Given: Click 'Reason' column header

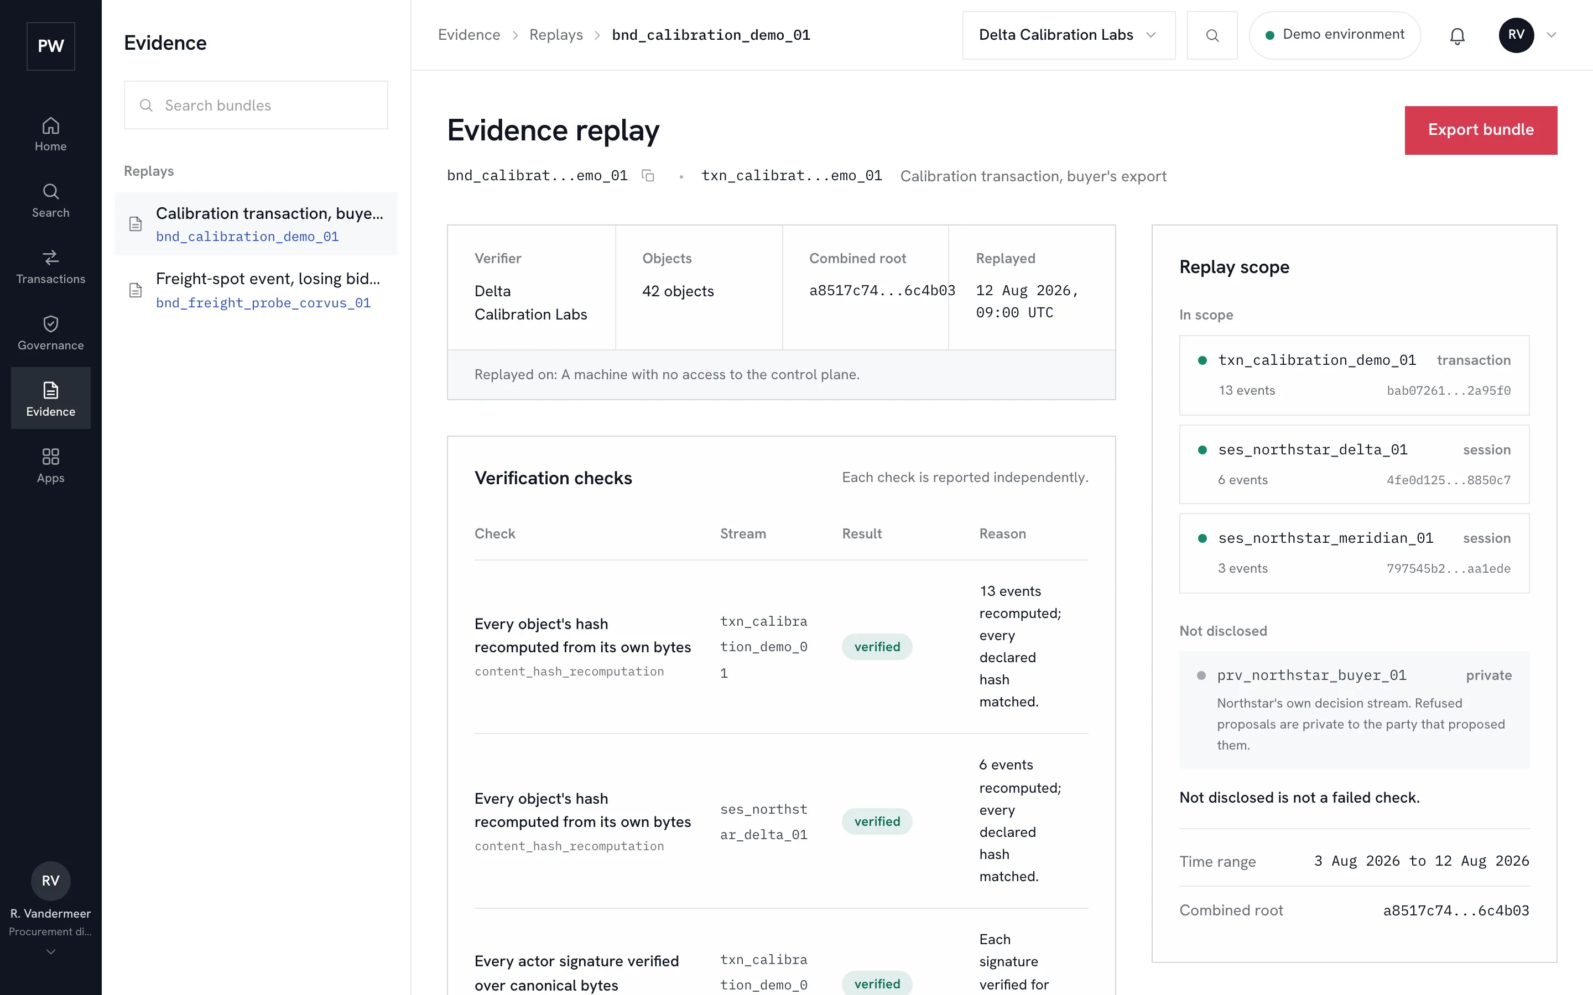Looking at the screenshot, I should 1002,533.
